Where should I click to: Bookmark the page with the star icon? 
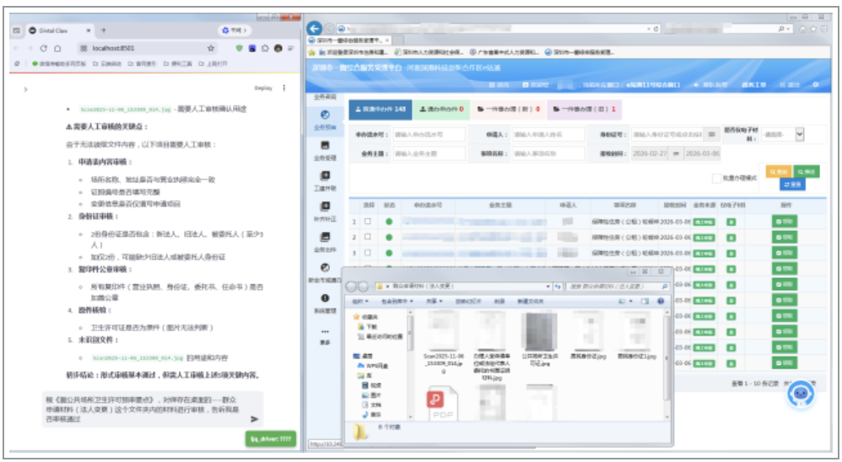(x=211, y=49)
